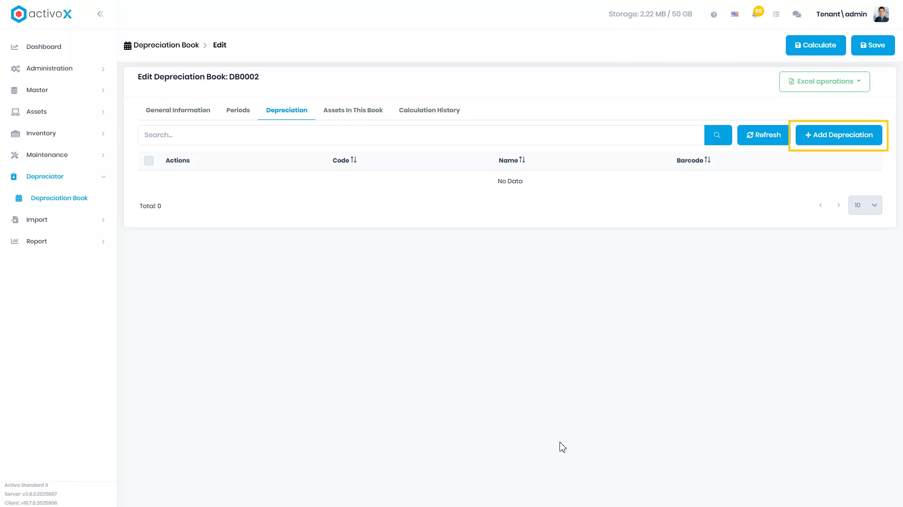Switch to the Periods tab
903x507 pixels.
[x=238, y=110]
